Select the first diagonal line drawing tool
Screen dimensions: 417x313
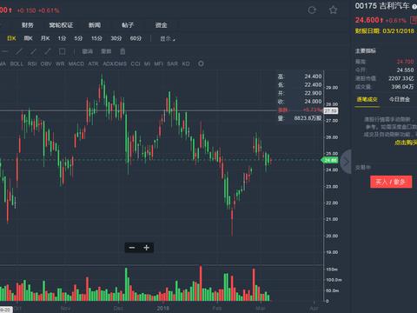[19, 51]
